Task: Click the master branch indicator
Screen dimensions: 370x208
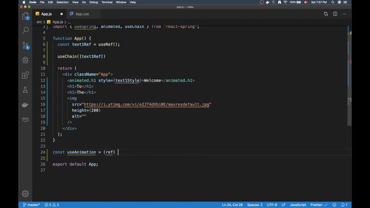Action: click(31, 205)
